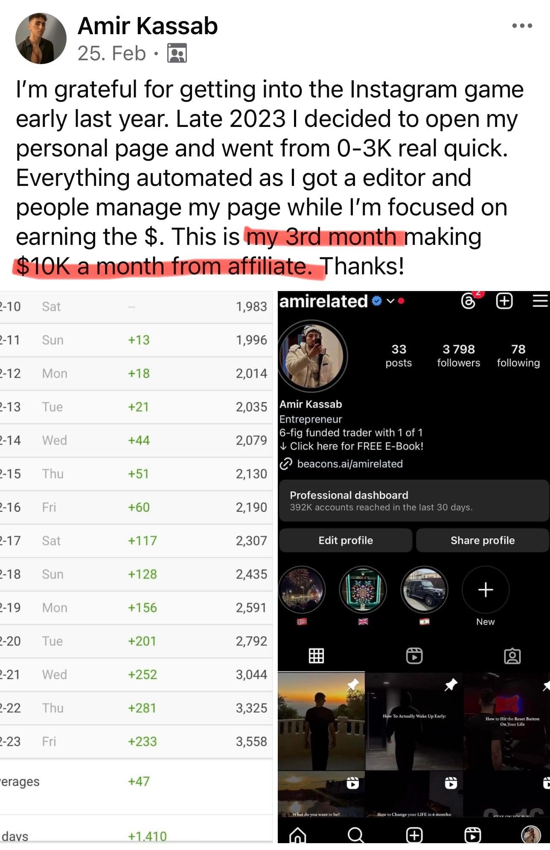The height and width of the screenshot is (850, 550).
Task: Open the Rolex story highlight
Action: point(363,590)
